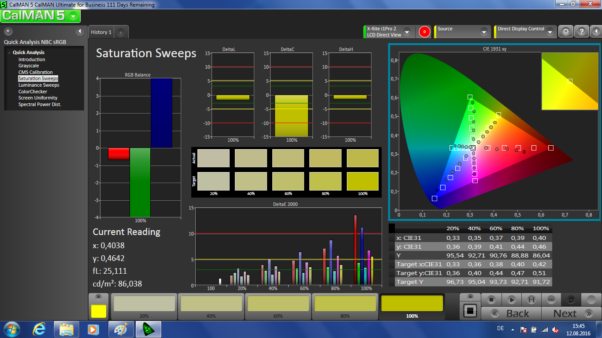
Task: Toggle the auto-advance refresh button
Action: [x=571, y=300]
